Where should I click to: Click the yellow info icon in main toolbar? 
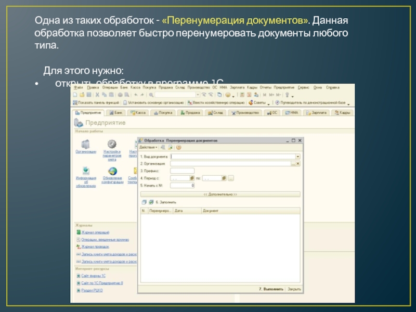click(228, 95)
